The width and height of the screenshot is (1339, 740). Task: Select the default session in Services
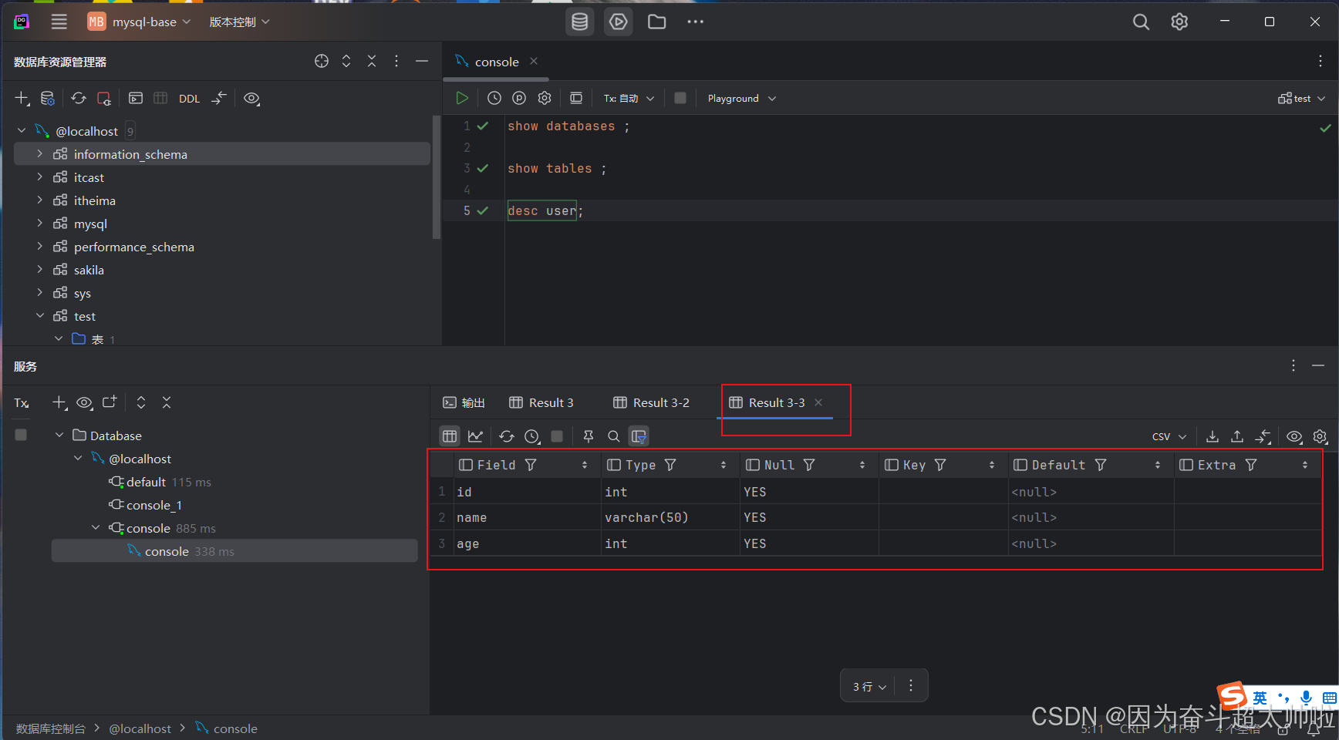click(146, 482)
